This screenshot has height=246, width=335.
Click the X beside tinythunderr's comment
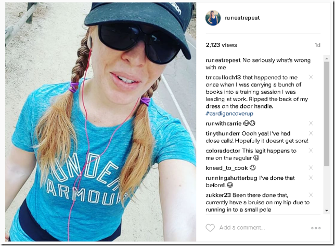coord(311,133)
